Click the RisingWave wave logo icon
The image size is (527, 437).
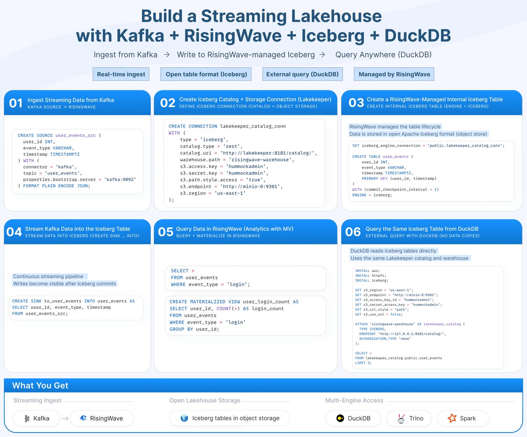83,418
